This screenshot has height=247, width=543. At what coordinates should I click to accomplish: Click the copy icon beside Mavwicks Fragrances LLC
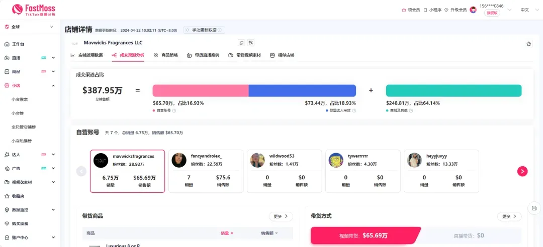coord(241,43)
